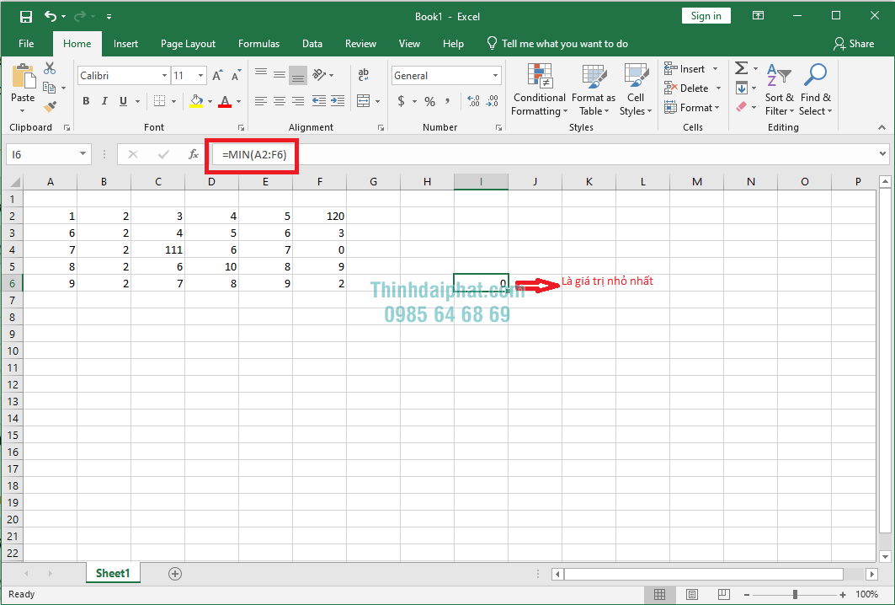This screenshot has height=605, width=895.
Task: Click the Format Painter brush icon
Action: tap(50, 107)
